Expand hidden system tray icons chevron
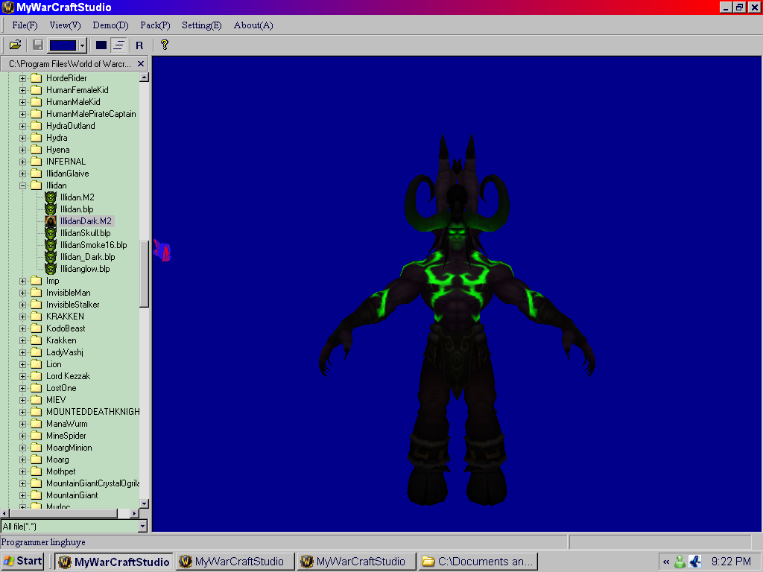The height and width of the screenshot is (572, 763). (665, 562)
